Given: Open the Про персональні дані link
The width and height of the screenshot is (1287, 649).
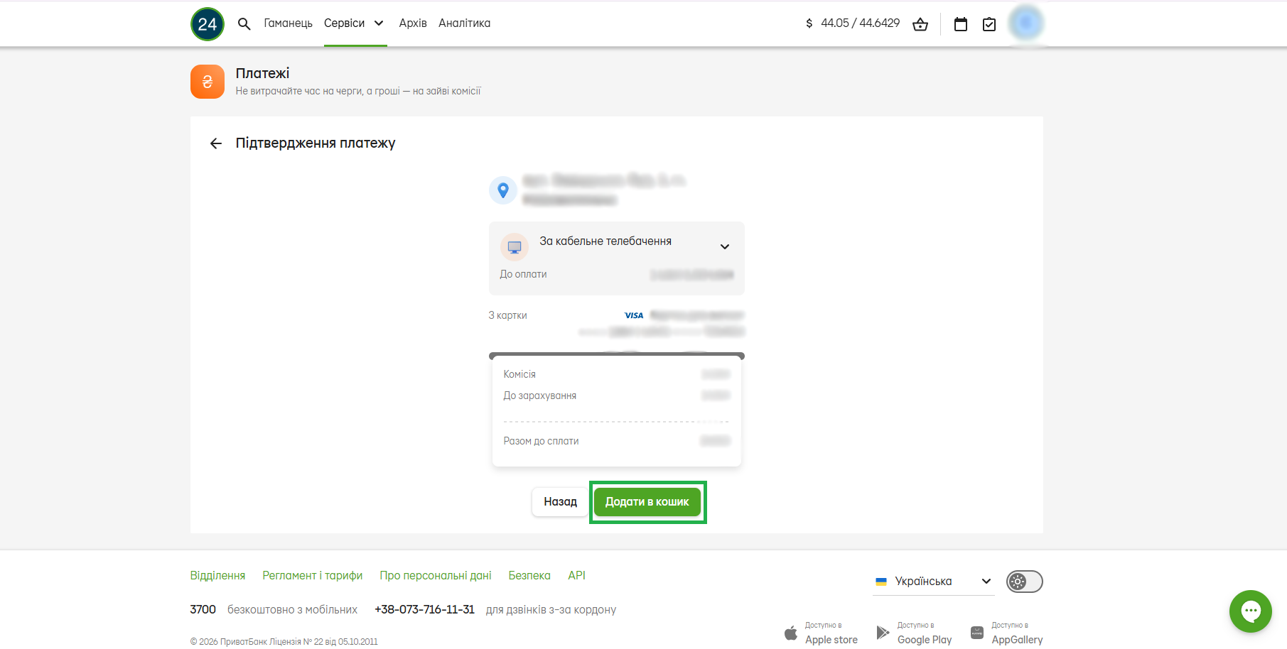Looking at the screenshot, I should [436, 576].
